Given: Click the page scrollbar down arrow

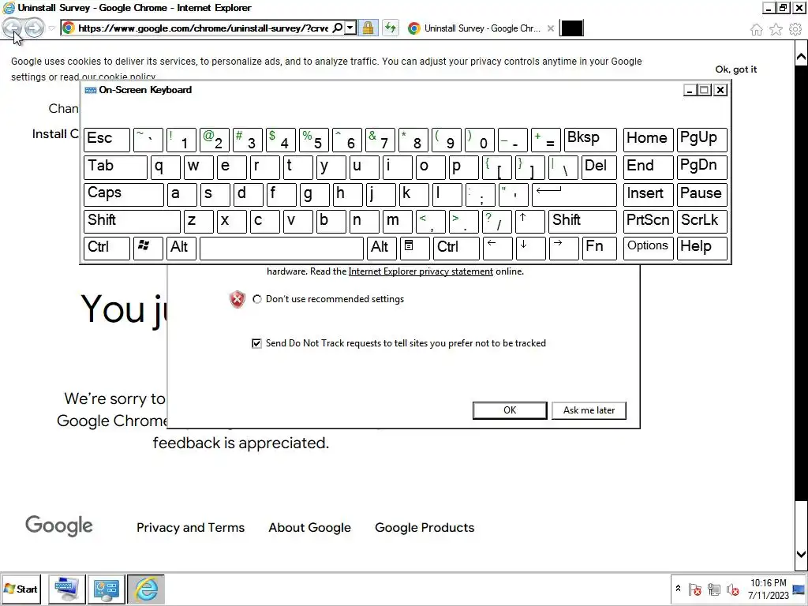Looking at the screenshot, I should click(801, 555).
